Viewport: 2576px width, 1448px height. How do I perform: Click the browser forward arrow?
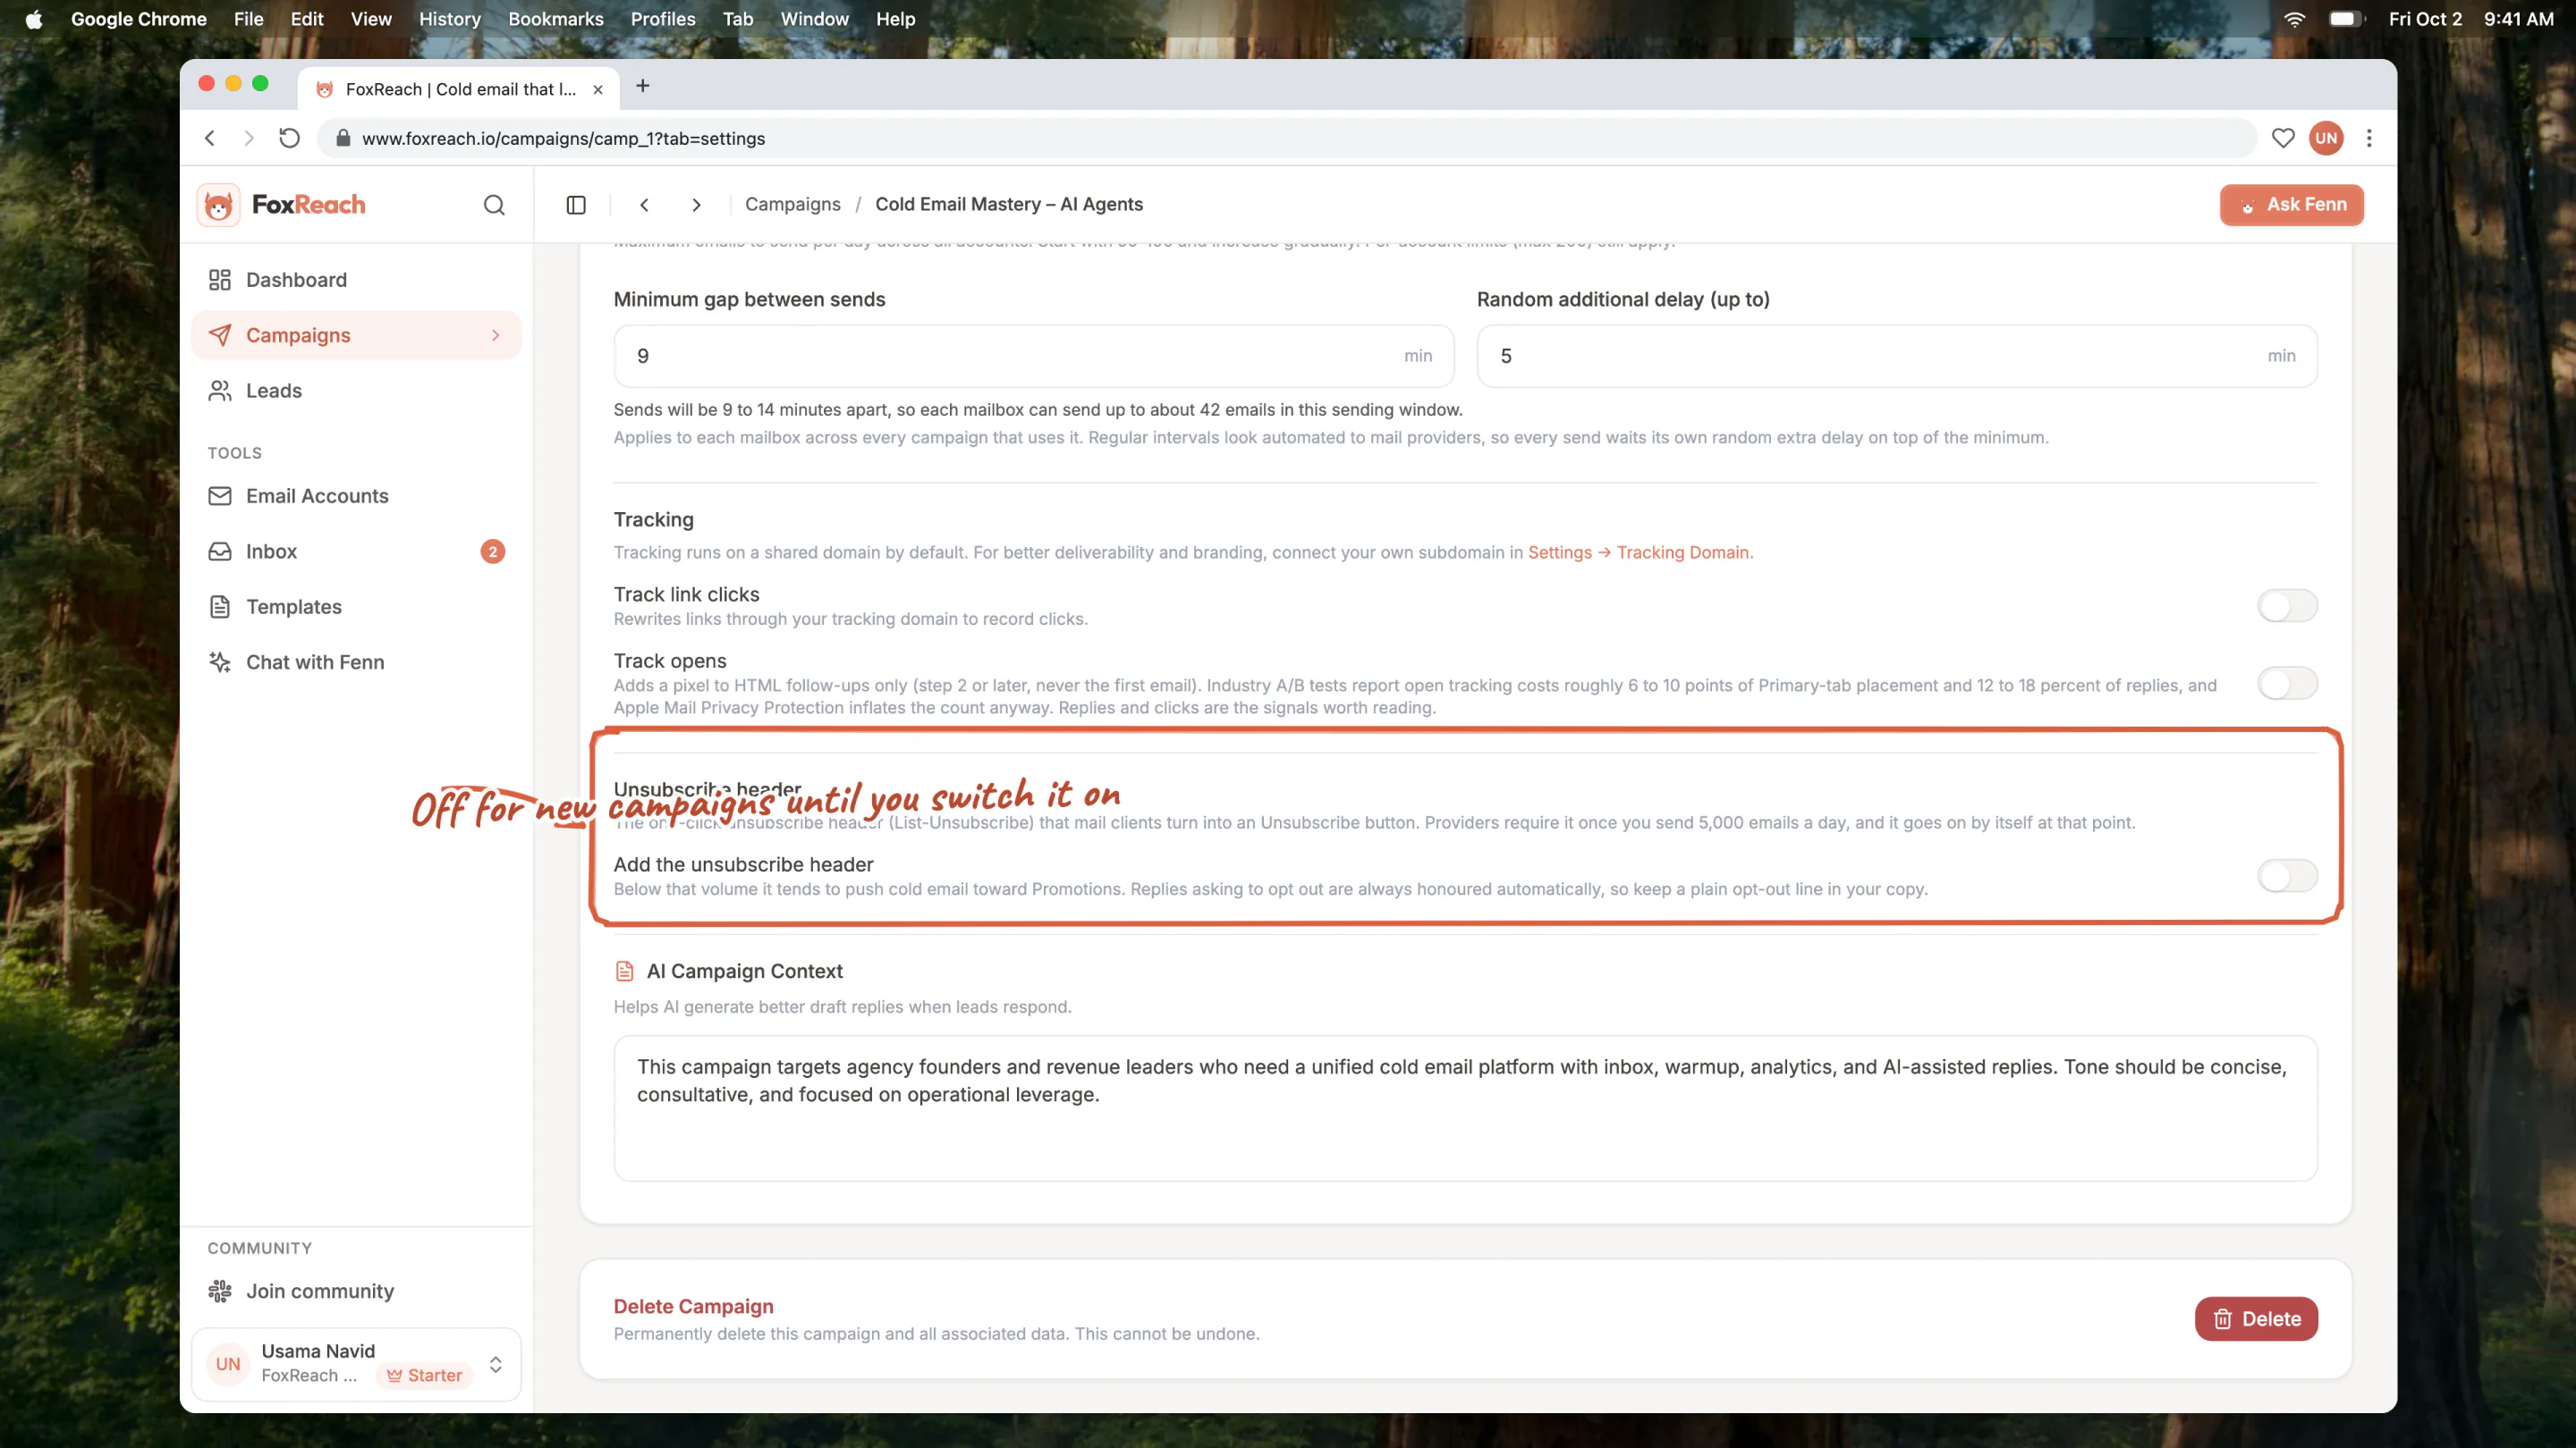[x=249, y=138]
